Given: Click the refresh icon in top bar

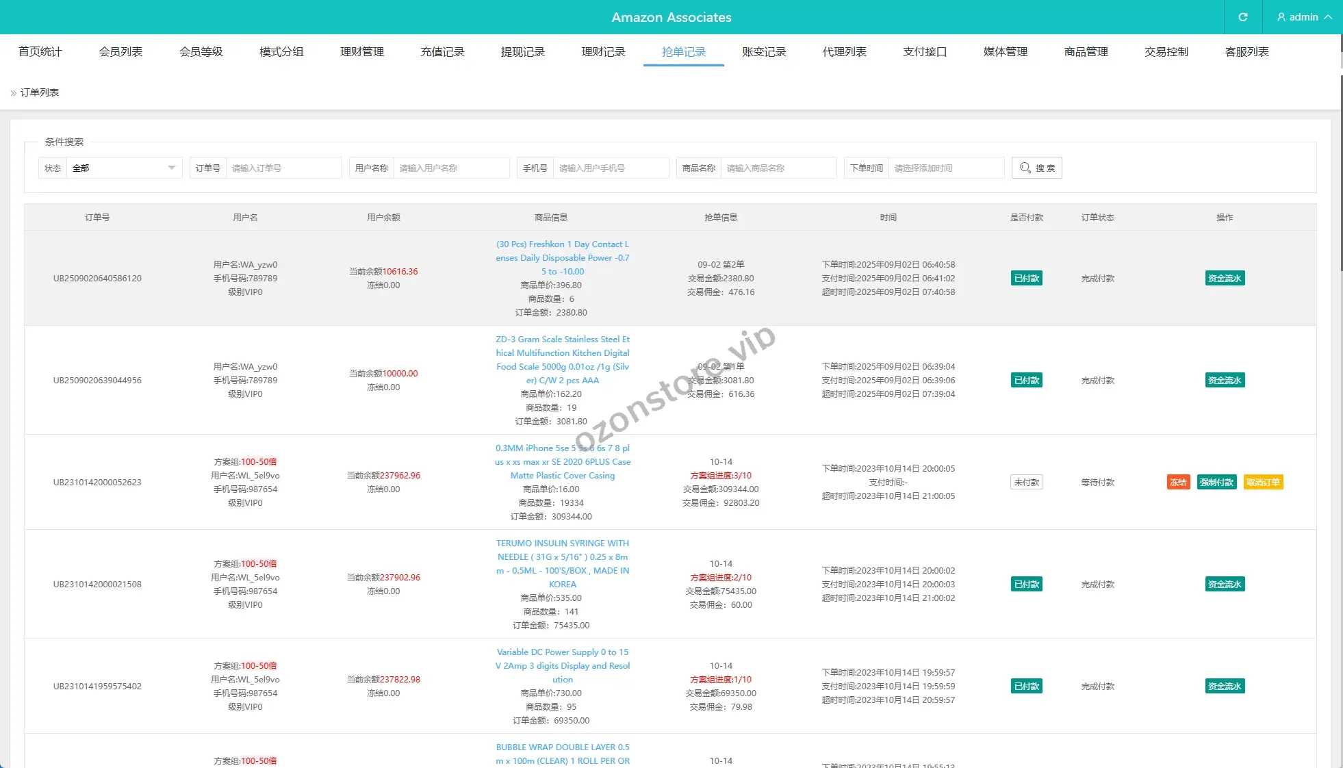Looking at the screenshot, I should [x=1242, y=17].
